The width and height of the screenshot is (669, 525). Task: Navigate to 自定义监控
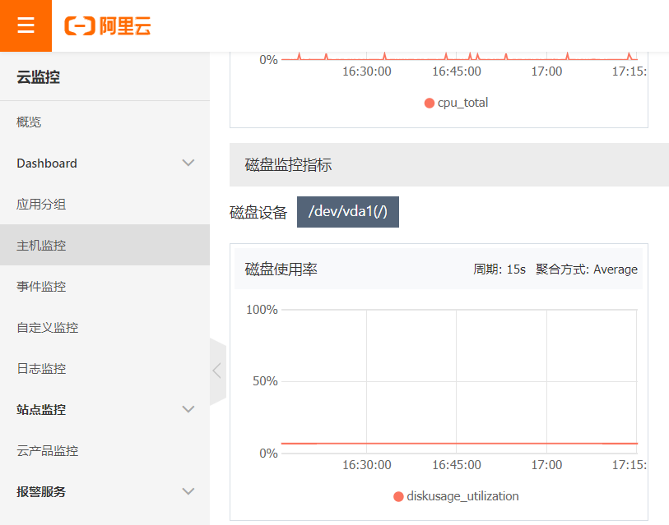pos(48,327)
